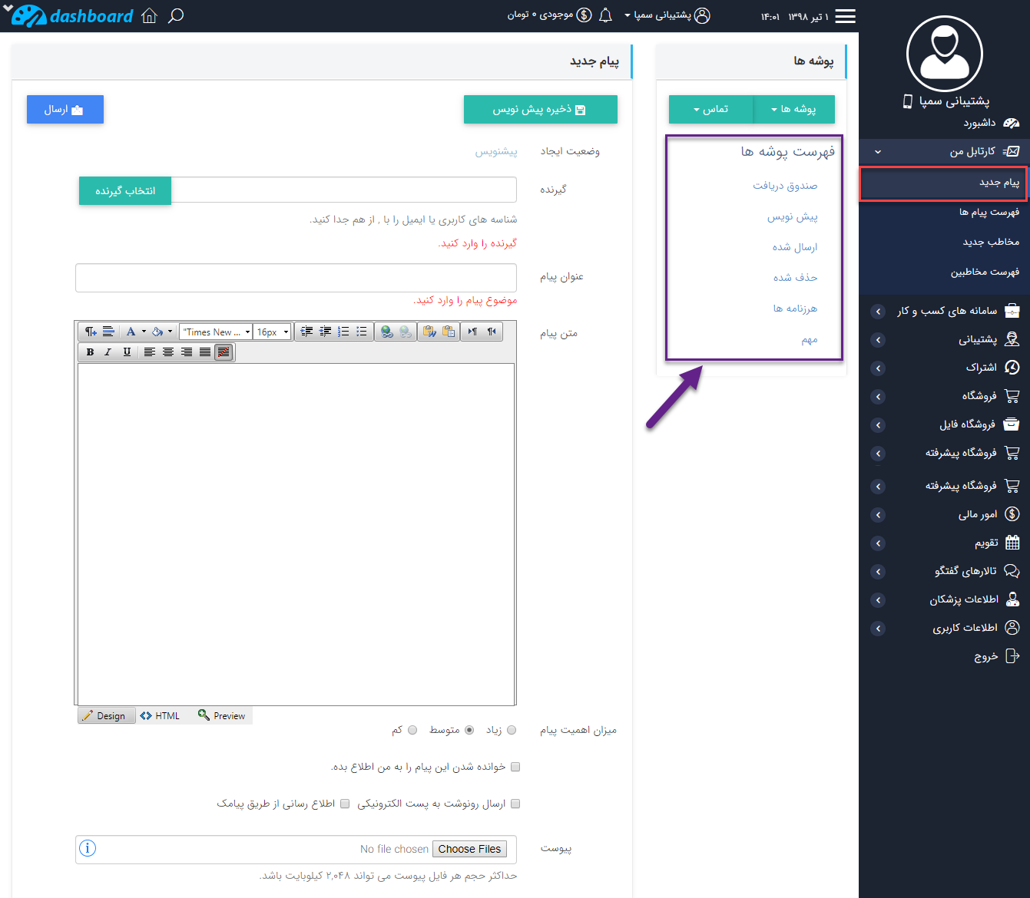Screen dimensions: 1030x898
Task: Open the search via the magnifier icon
Action: (176, 15)
